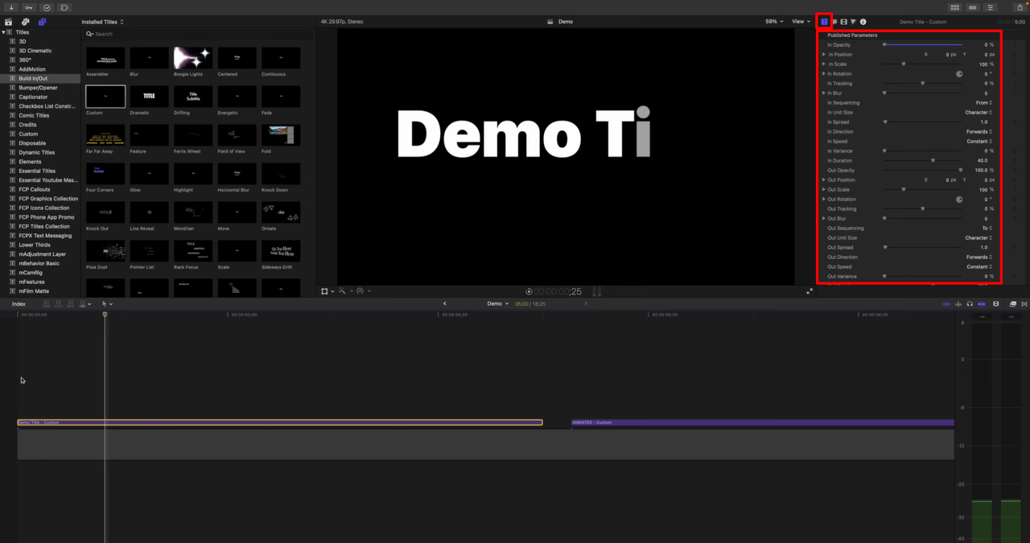Expand the In Scale disclosure triangle
This screenshot has width=1030, height=543.
824,64
